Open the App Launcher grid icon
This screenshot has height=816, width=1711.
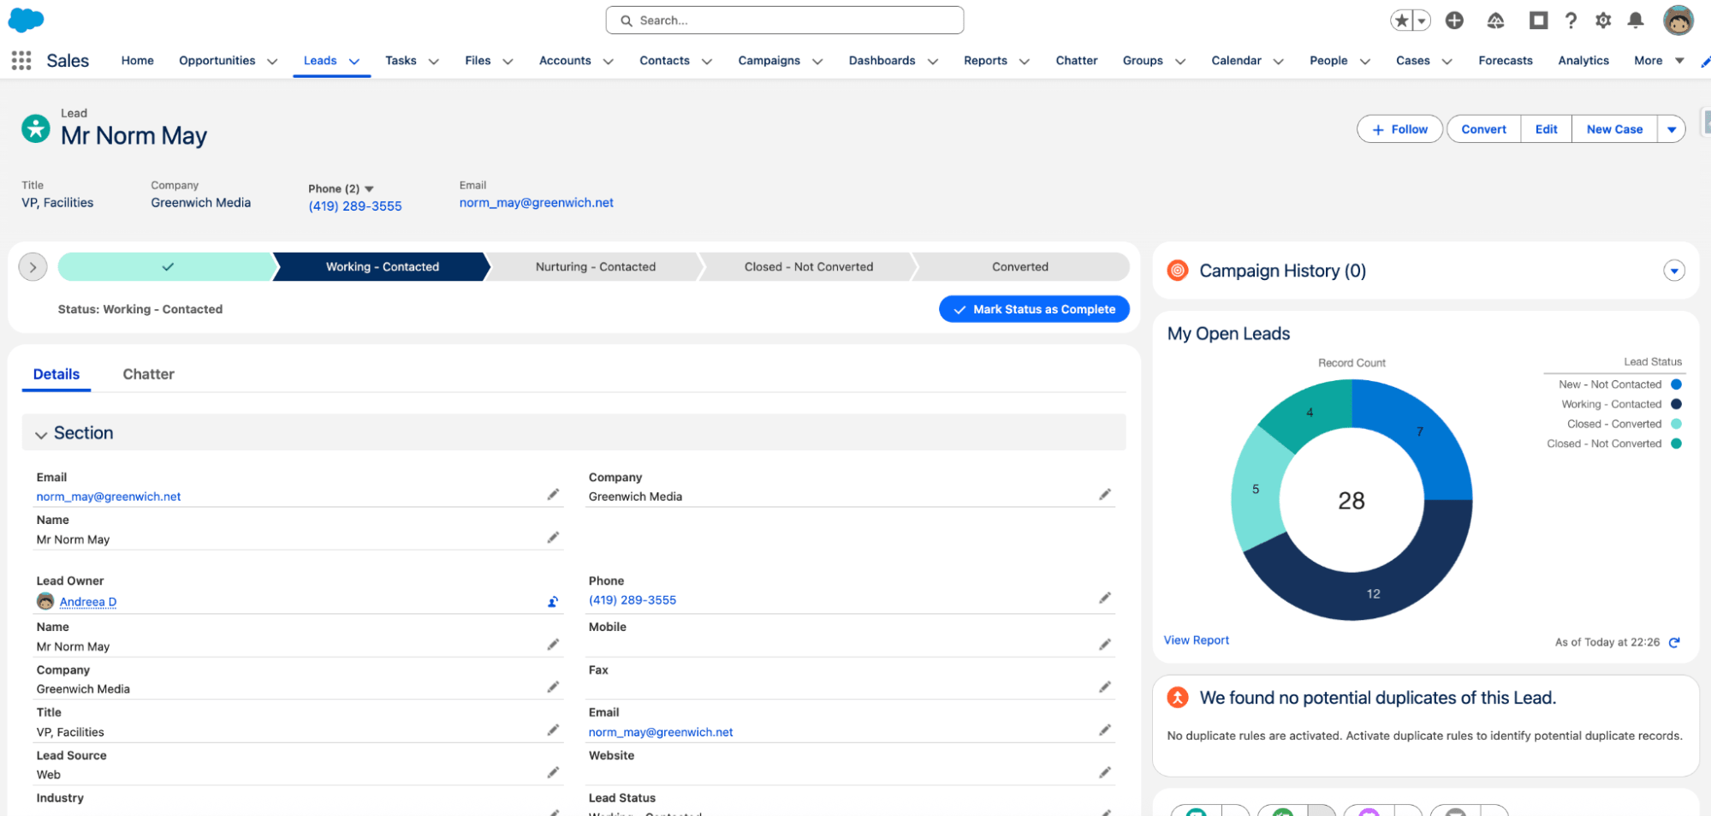pyautogui.click(x=21, y=61)
